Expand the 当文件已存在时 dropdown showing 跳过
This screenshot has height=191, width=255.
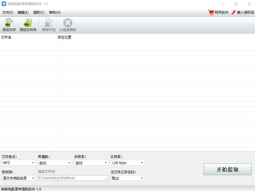click(x=127, y=178)
